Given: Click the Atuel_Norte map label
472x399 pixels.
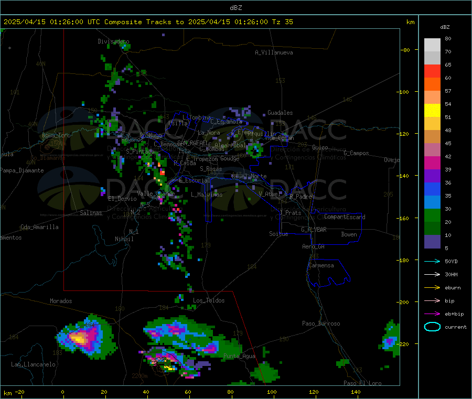Looking at the screenshot, I should tap(249, 176).
